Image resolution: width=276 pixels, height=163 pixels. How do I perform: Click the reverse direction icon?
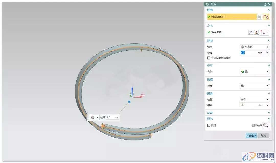251,32
